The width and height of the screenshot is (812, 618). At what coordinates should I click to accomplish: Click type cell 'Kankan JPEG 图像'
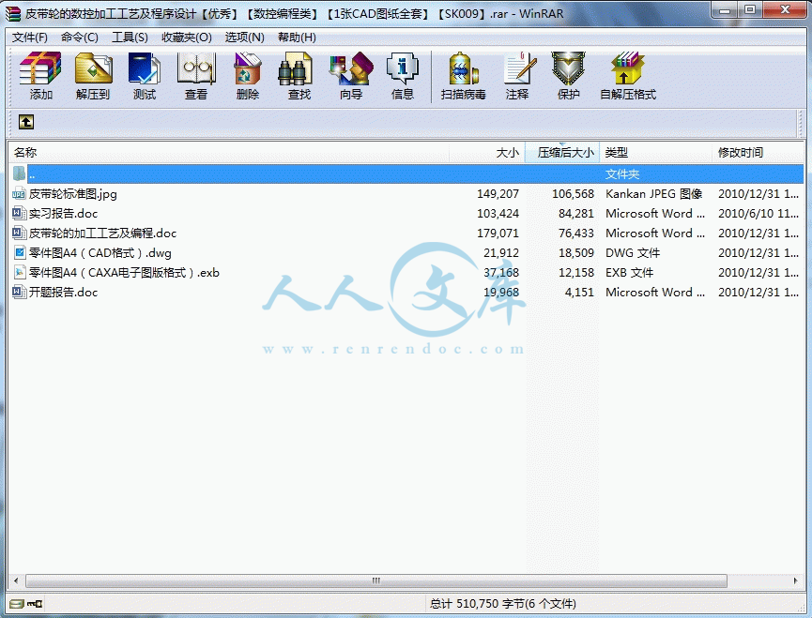654,194
